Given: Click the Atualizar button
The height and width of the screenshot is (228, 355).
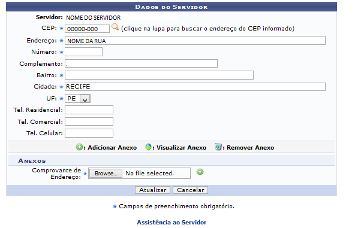Looking at the screenshot, I should [152, 190].
